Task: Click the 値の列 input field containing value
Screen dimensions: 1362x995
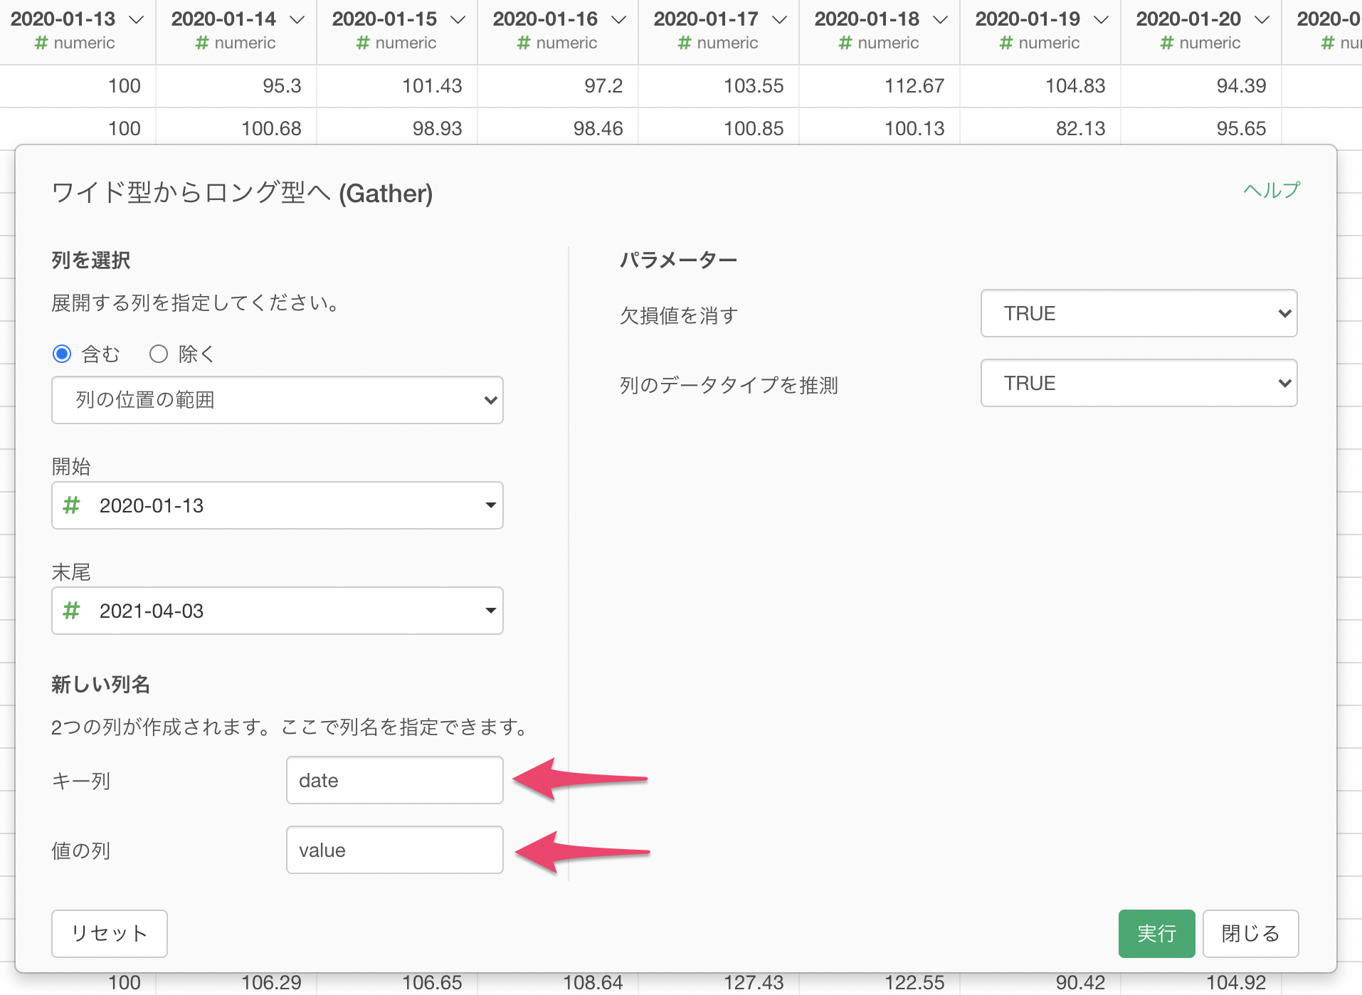Action: pos(394,850)
